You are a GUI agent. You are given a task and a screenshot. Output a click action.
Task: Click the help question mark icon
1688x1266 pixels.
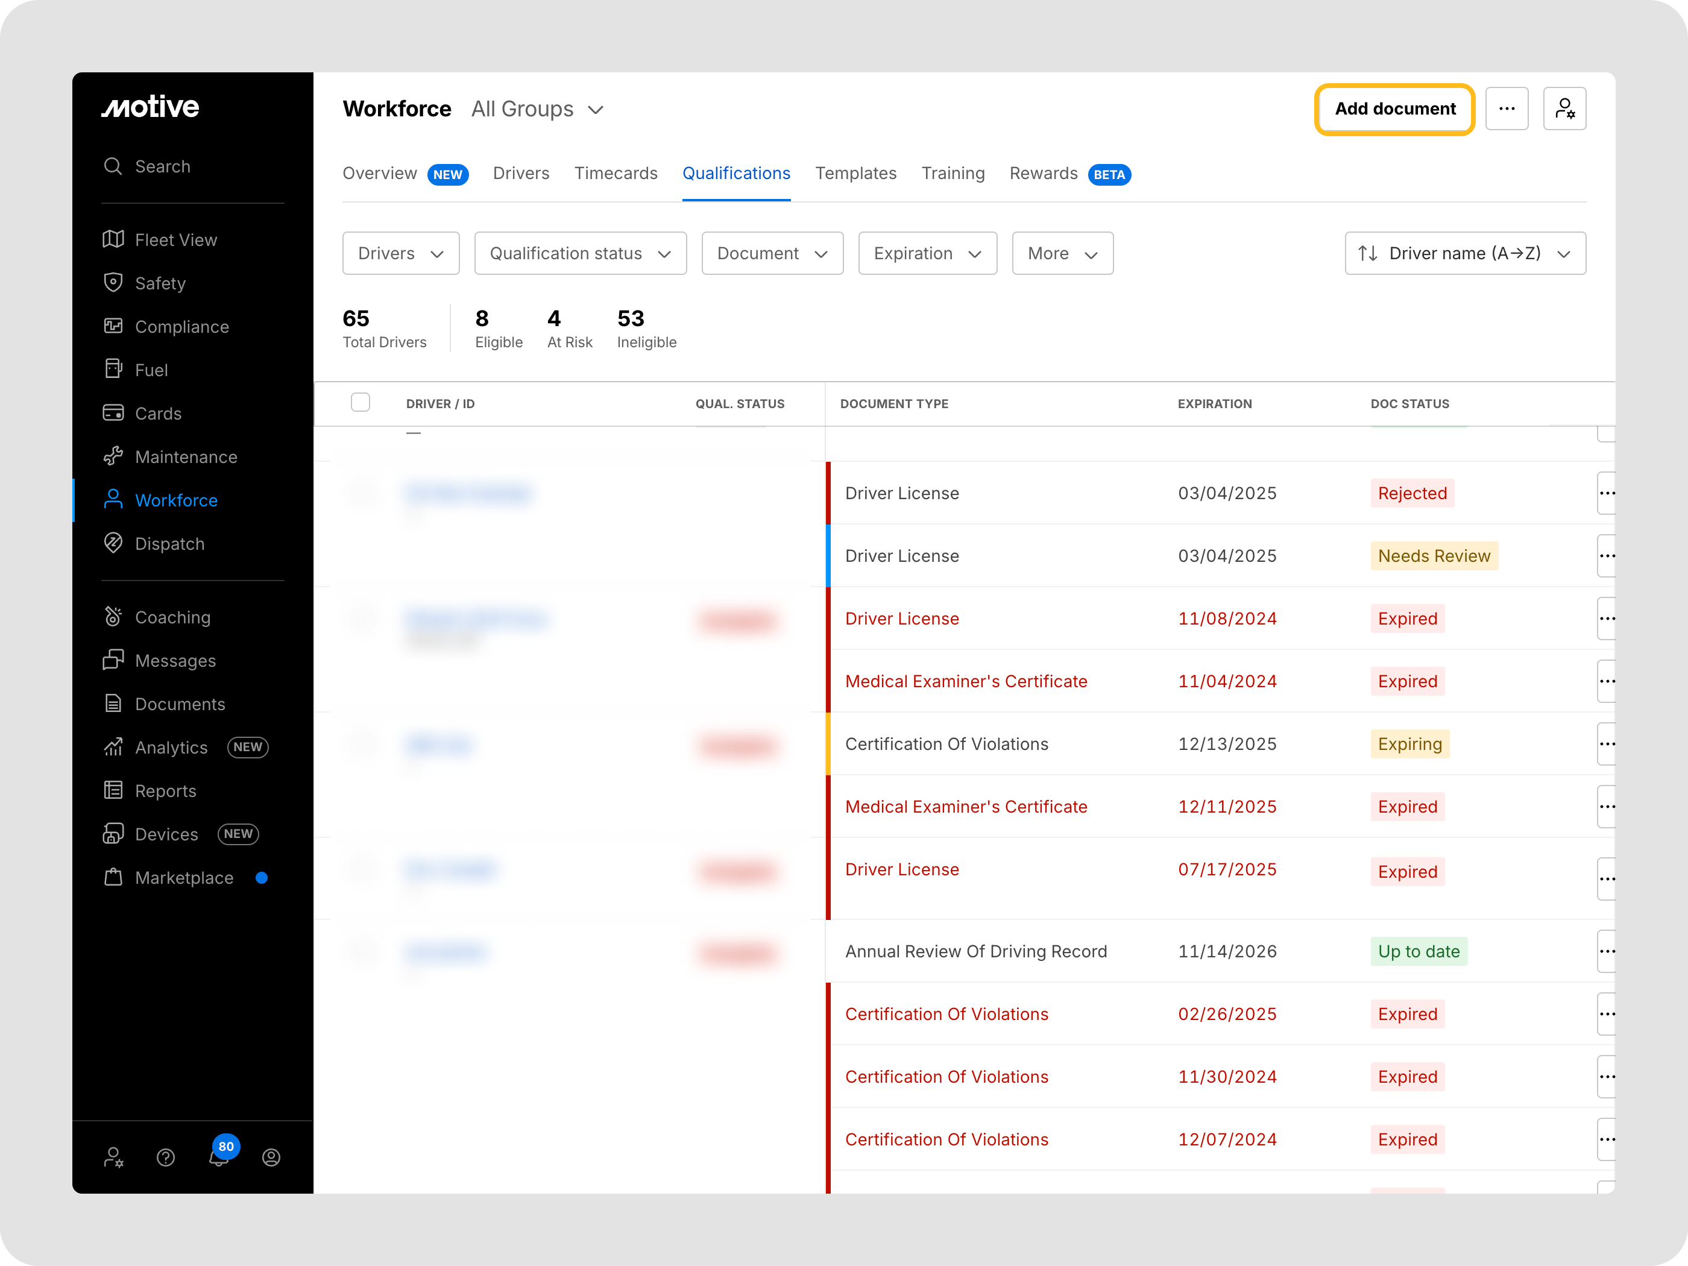(166, 1157)
